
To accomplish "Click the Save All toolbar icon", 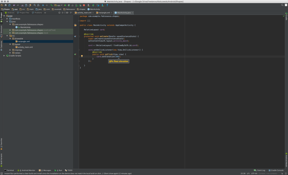I will (x=6, y=5).
